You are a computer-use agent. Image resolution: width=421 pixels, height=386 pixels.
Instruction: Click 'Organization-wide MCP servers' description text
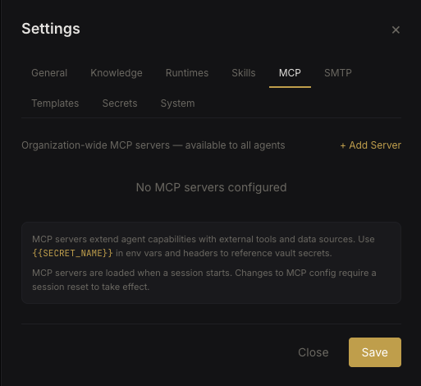[153, 145]
